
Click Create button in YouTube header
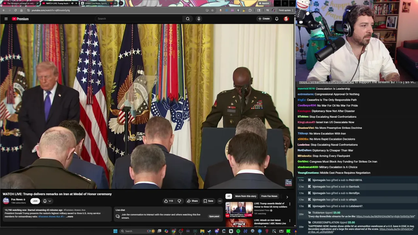point(264,19)
